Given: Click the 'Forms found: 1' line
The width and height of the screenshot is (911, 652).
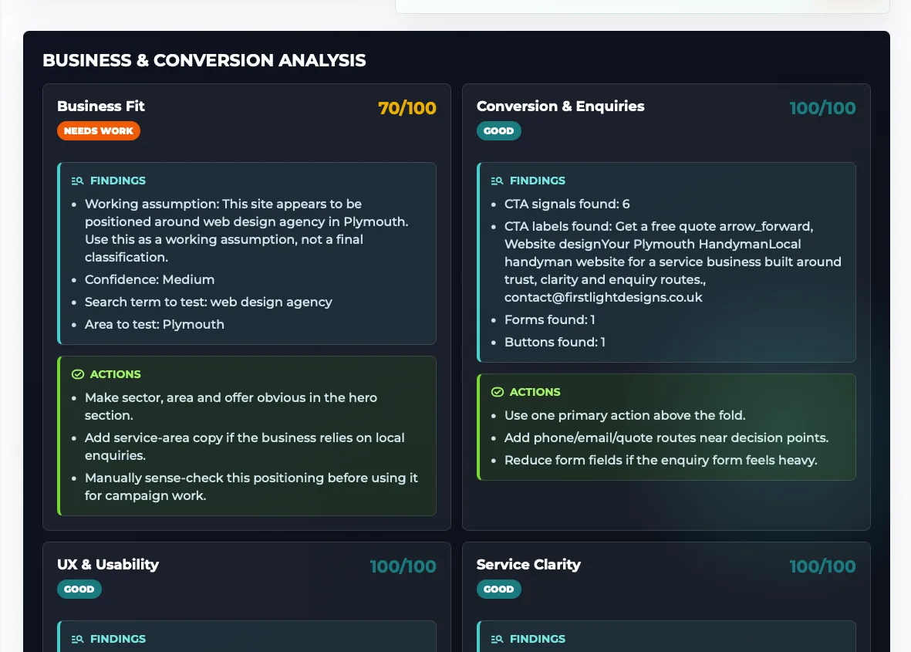Looking at the screenshot, I should pyautogui.click(x=550, y=319).
